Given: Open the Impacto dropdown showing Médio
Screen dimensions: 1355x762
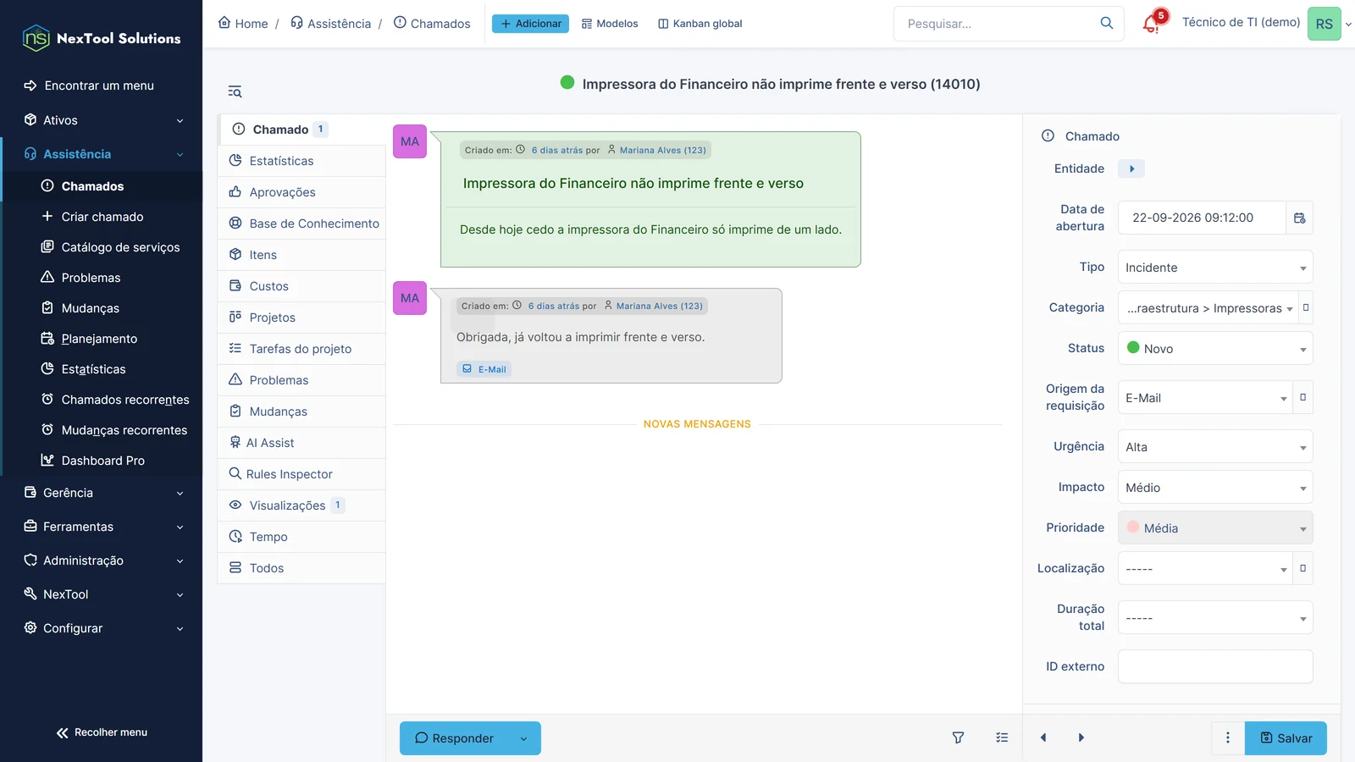Looking at the screenshot, I should 1215,487.
